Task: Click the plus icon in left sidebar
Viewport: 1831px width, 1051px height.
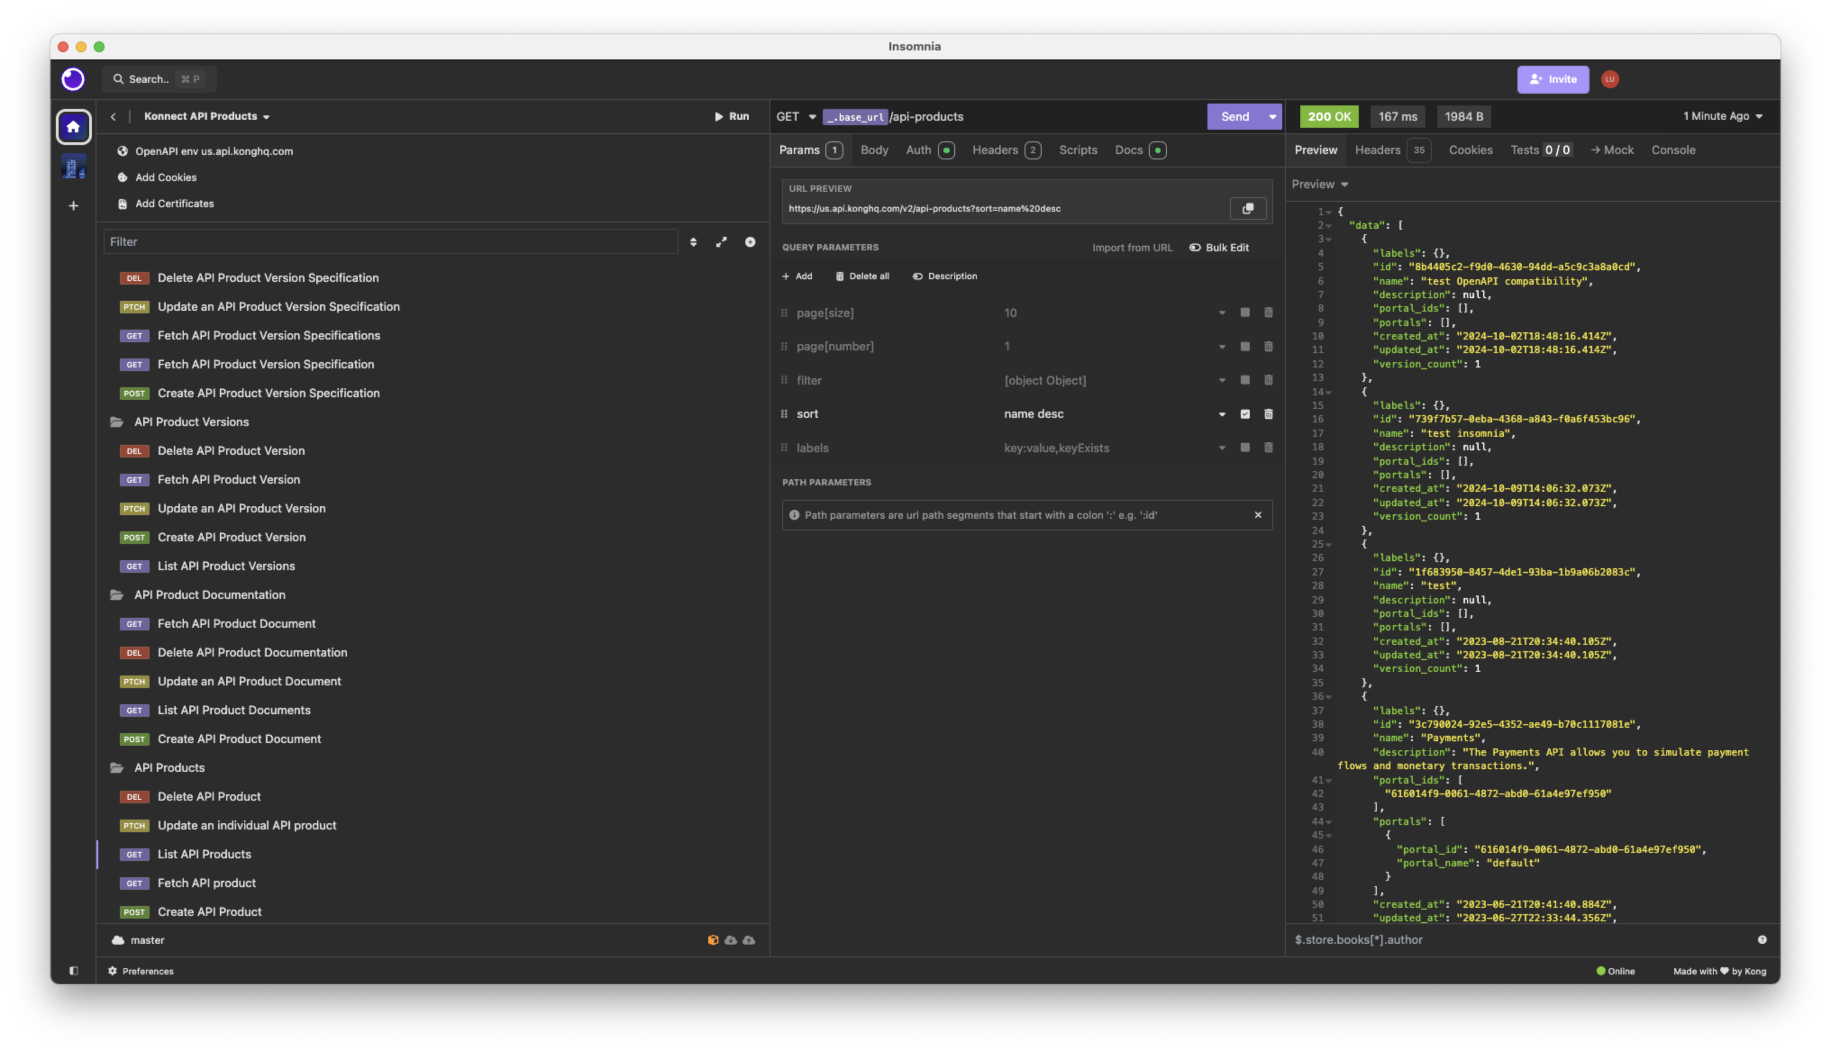Action: tap(73, 206)
